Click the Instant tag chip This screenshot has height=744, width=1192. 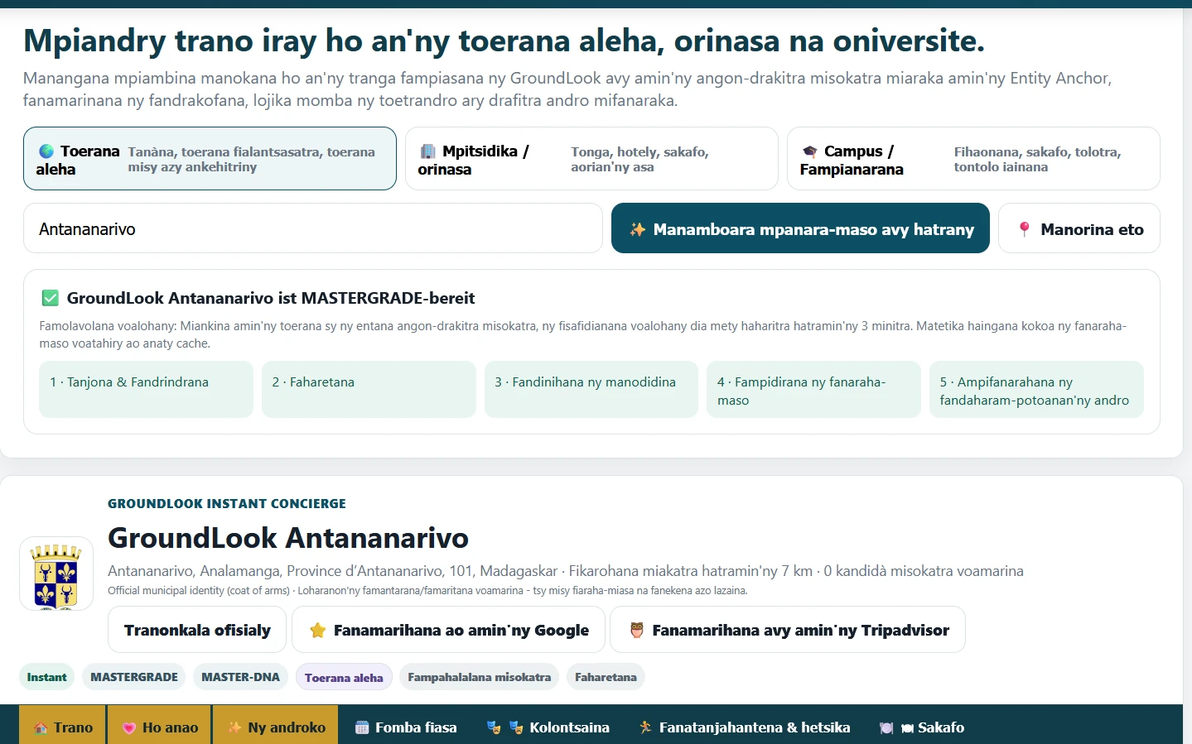(46, 677)
